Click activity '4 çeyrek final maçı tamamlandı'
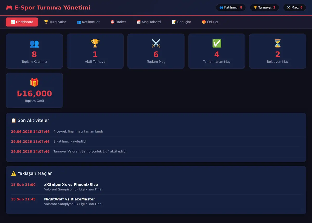This screenshot has height=223, width=312. click(x=78, y=131)
